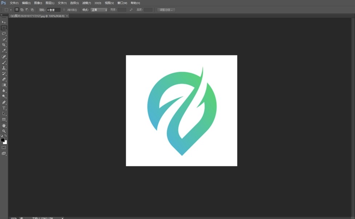Click the foreground color swatch
355x219 pixels.
(x=3, y=140)
